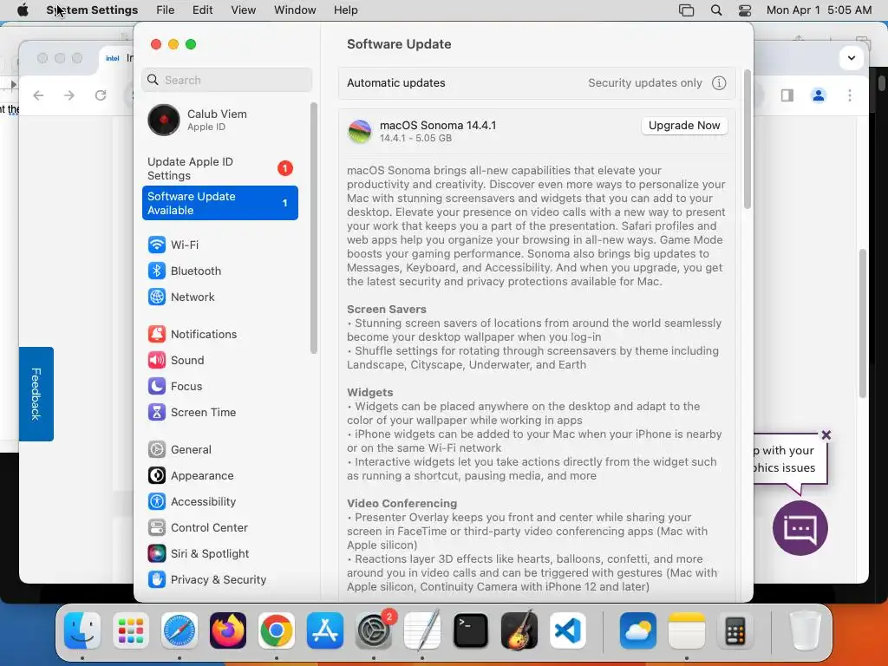Open the System Settings menu
This screenshot has width=888, height=666.
click(92, 10)
